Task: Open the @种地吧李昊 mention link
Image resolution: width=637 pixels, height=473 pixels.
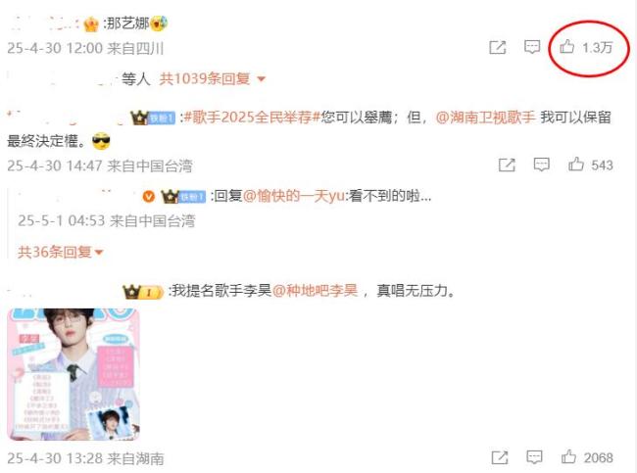Action: [x=315, y=291]
